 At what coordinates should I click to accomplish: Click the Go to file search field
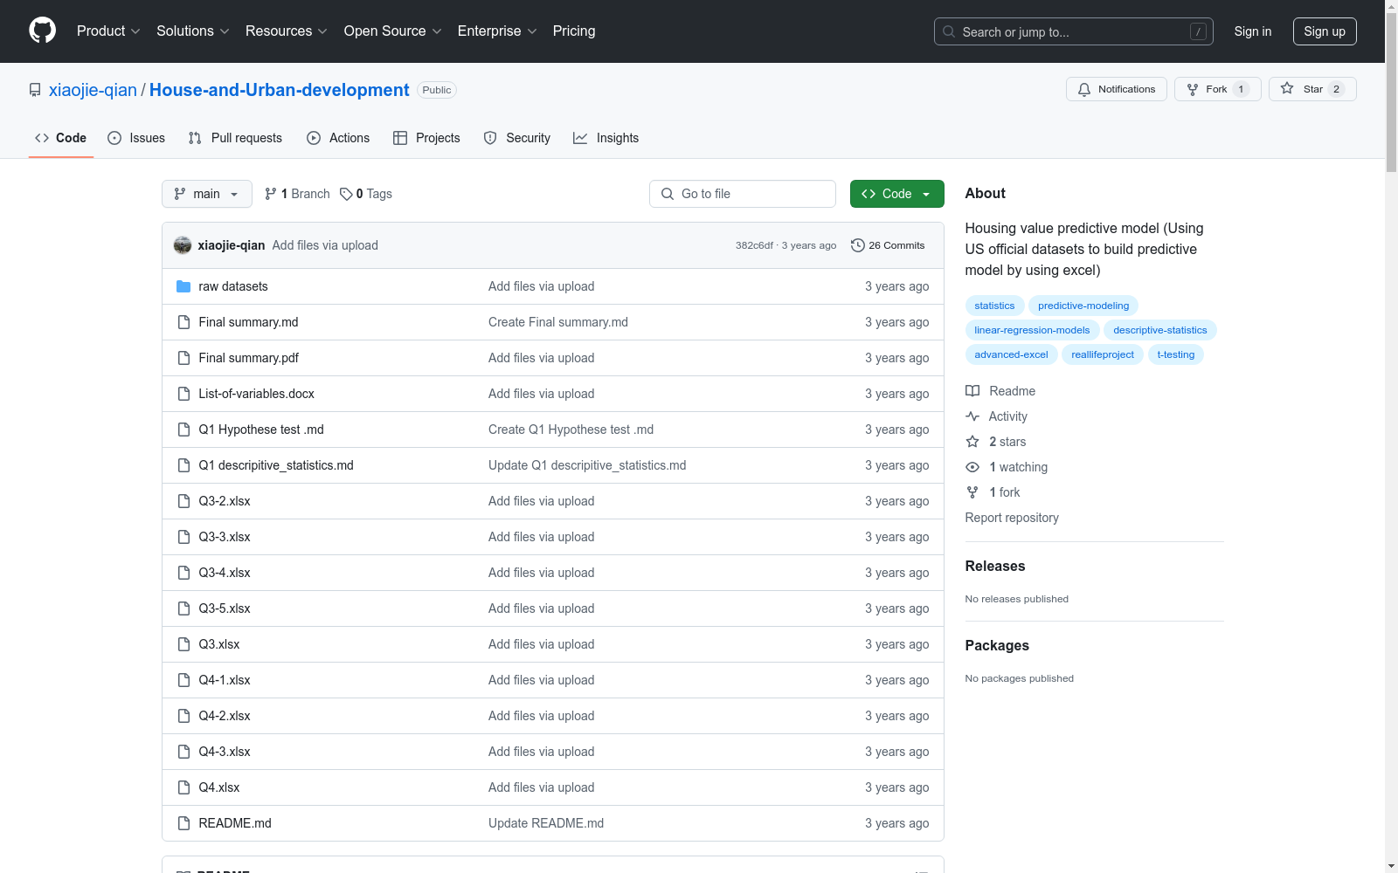(743, 194)
